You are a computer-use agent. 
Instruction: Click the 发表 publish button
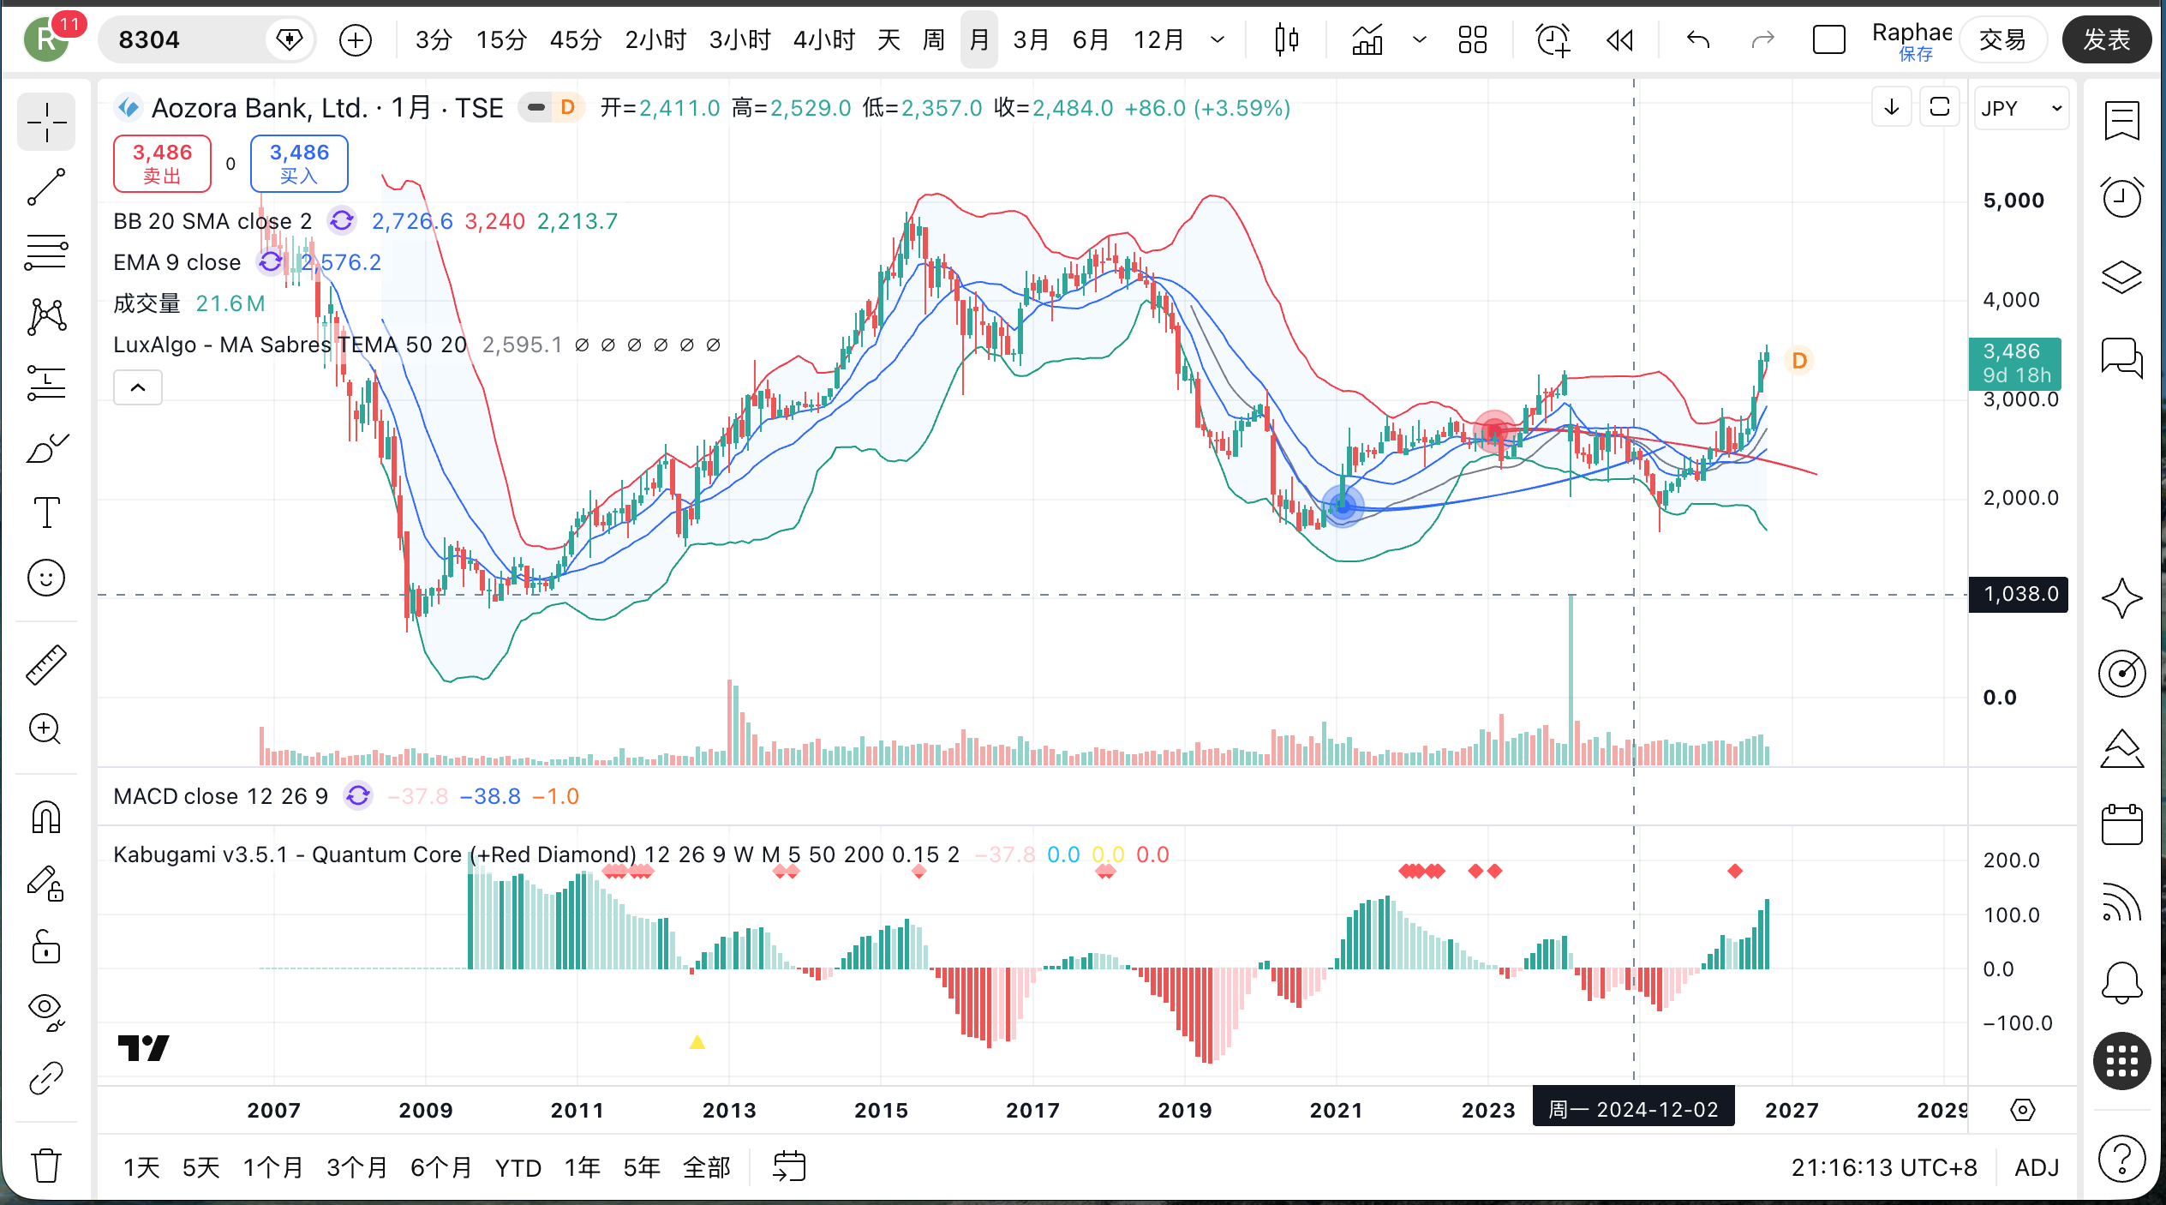pos(2106,39)
